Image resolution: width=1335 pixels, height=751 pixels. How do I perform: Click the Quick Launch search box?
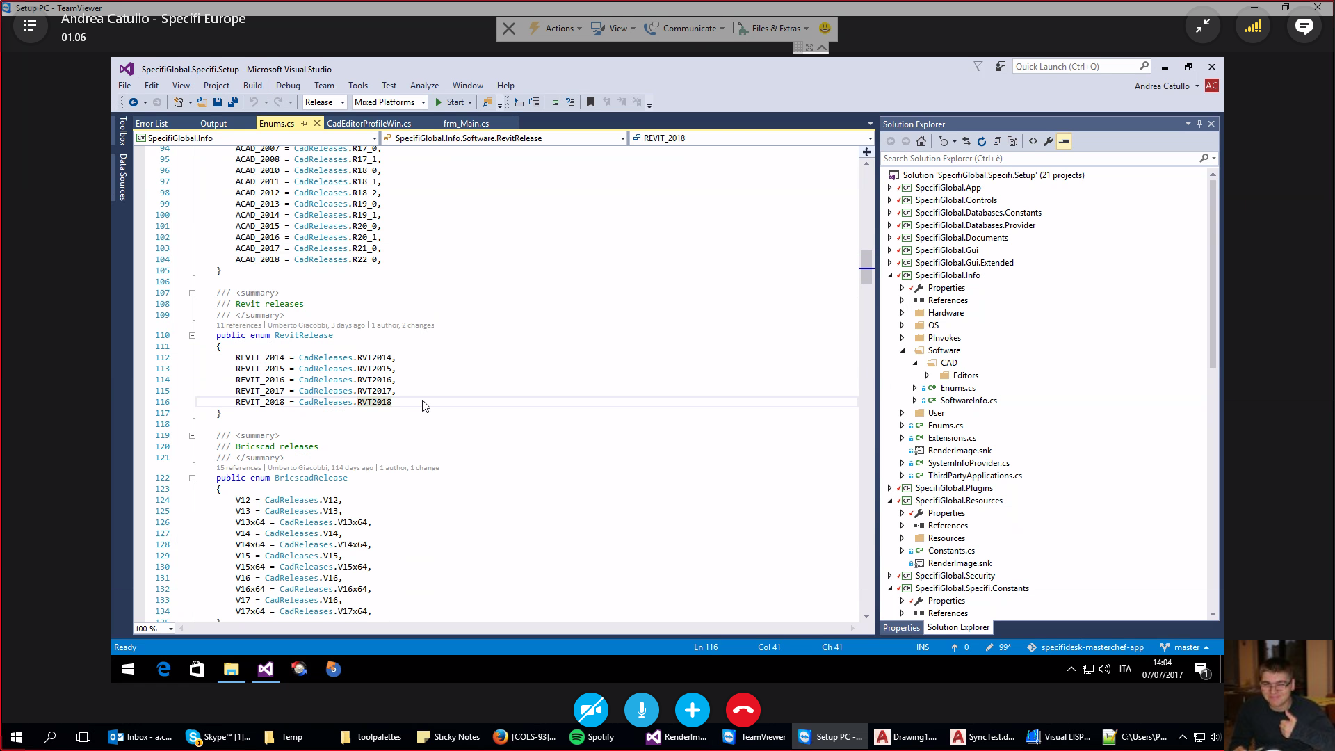[x=1081, y=67]
